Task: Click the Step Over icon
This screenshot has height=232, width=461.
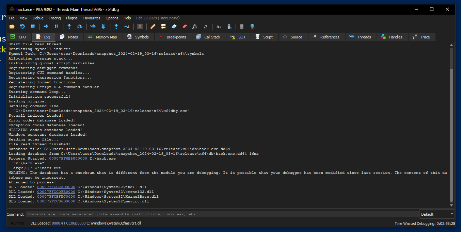Action: 80,27
